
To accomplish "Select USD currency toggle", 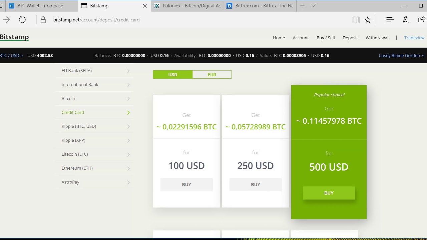I will pos(173,75).
